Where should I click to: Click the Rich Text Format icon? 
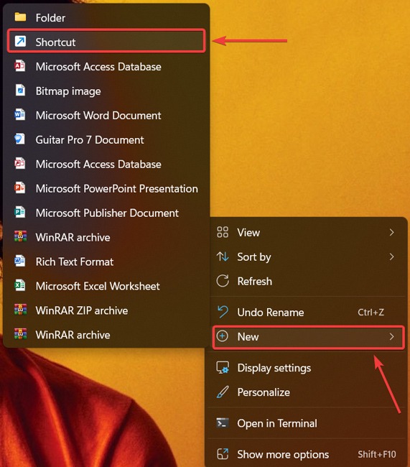(x=20, y=262)
